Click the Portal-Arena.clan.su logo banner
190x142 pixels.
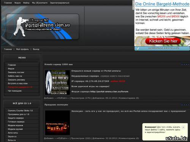click(x=43, y=27)
